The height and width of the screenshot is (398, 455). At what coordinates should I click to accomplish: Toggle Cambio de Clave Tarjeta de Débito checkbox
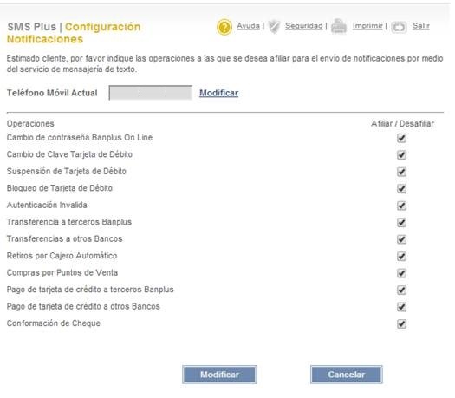coord(401,154)
